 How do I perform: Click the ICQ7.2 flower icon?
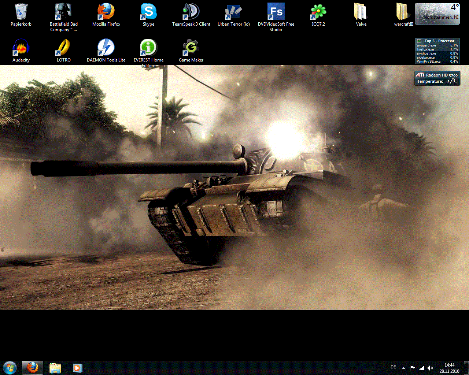pos(318,15)
